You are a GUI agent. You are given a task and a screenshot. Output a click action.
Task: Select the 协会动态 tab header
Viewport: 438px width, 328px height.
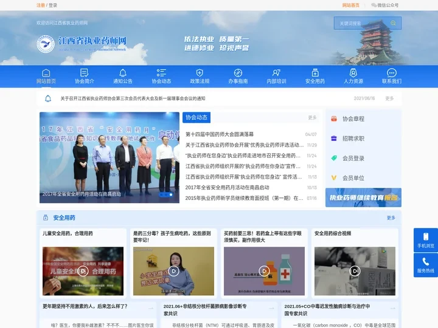pos(196,117)
